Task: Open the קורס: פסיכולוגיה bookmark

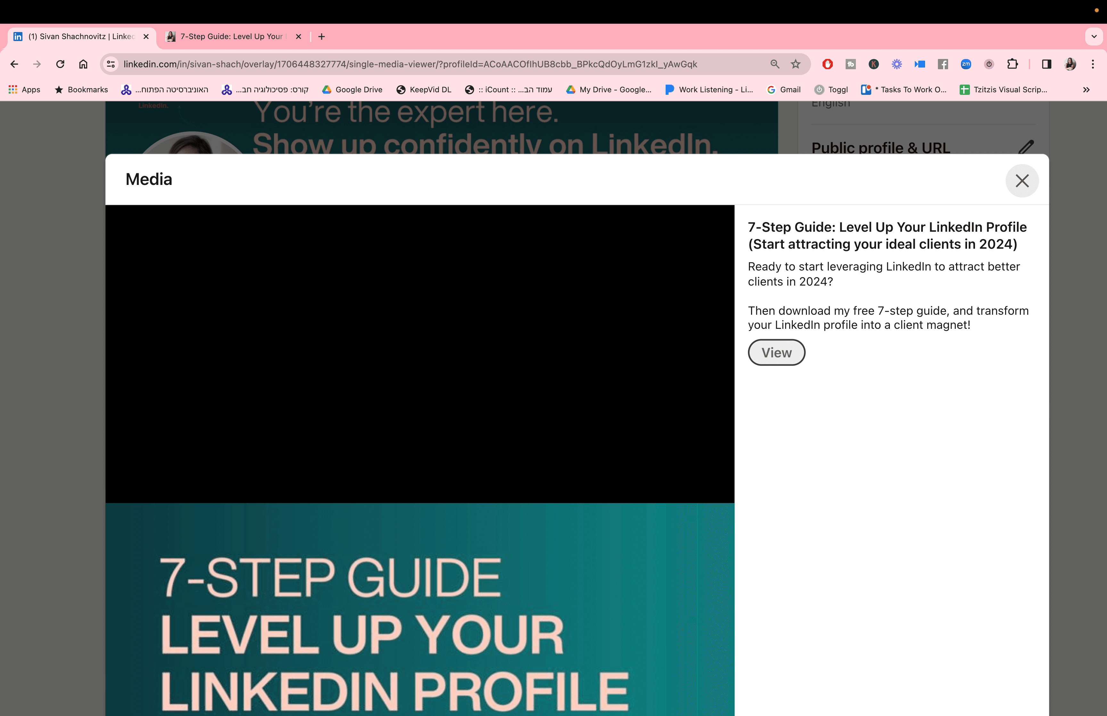Action: pos(265,89)
